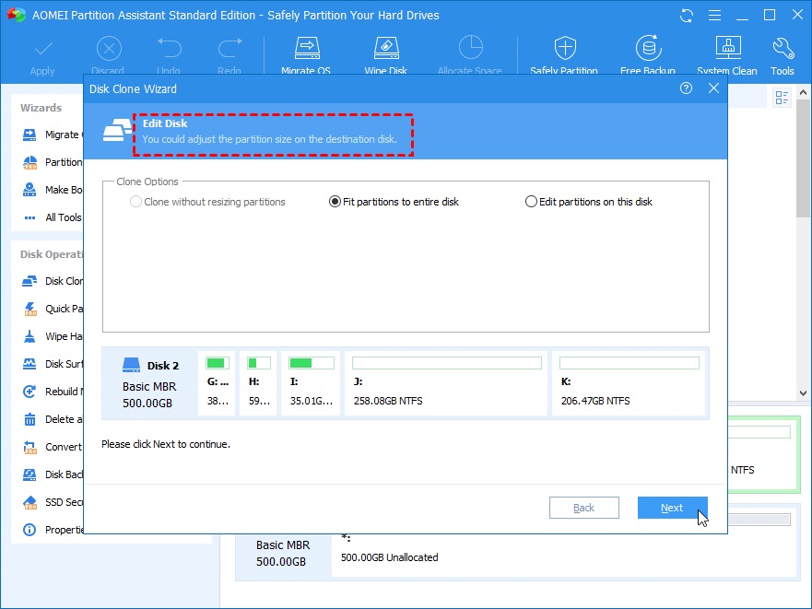Click the scrollbar down arrow on the right

pos(803,393)
